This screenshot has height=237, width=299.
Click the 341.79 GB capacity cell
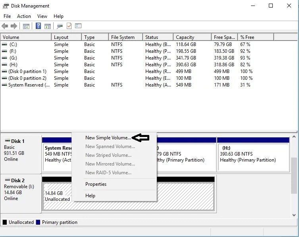click(186, 58)
